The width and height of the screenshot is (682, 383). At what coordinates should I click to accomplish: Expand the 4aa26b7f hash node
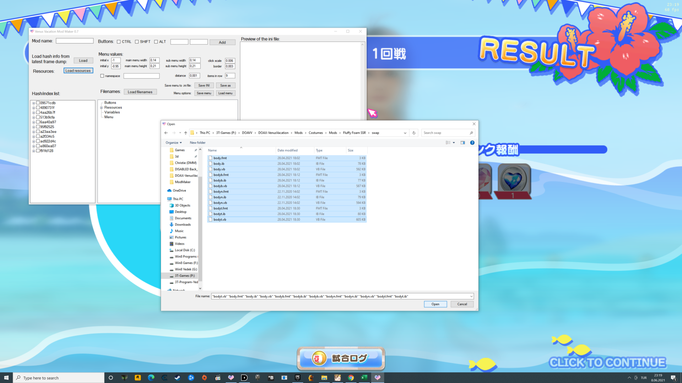(34, 113)
